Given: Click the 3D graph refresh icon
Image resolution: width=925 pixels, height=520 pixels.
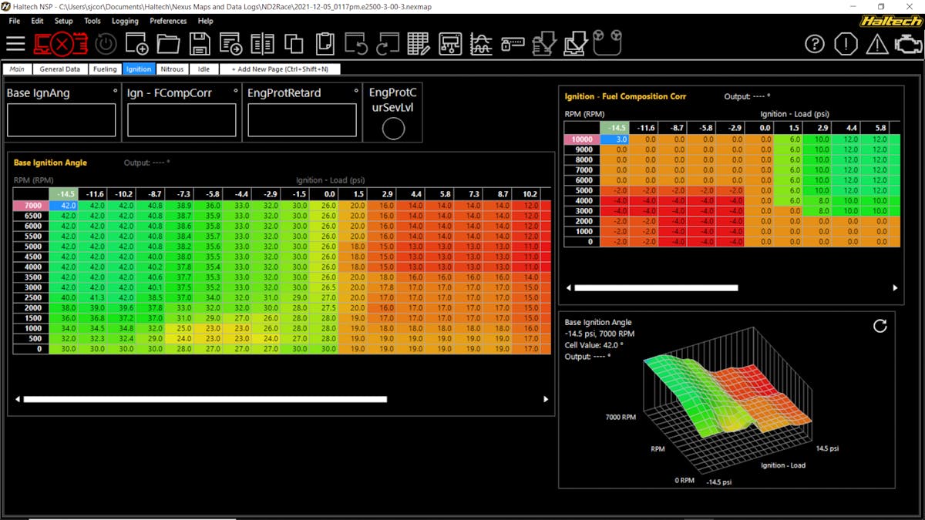Looking at the screenshot, I should pos(880,326).
